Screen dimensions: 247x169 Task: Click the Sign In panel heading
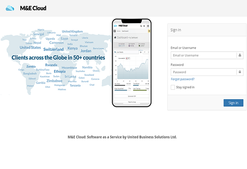[176, 30]
